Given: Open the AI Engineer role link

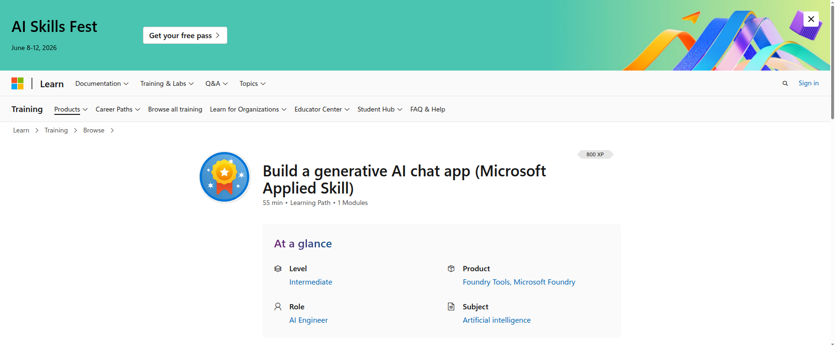Looking at the screenshot, I should click(x=308, y=320).
